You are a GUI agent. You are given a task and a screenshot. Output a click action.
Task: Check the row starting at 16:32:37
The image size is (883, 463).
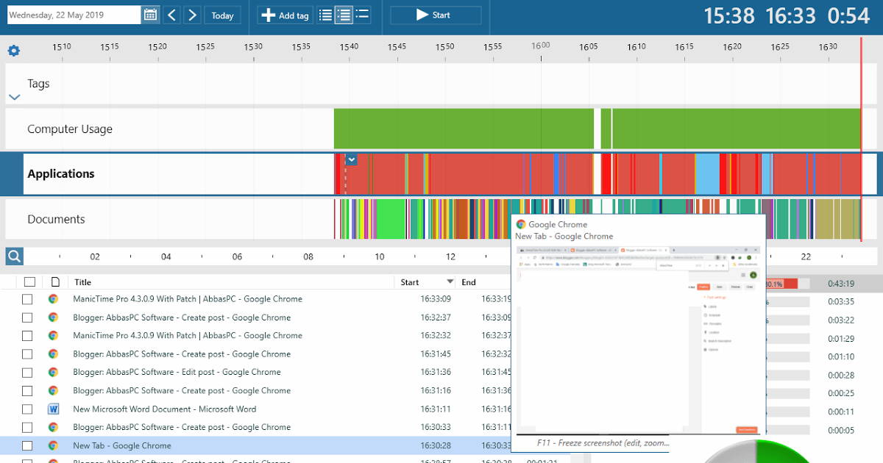coord(27,317)
